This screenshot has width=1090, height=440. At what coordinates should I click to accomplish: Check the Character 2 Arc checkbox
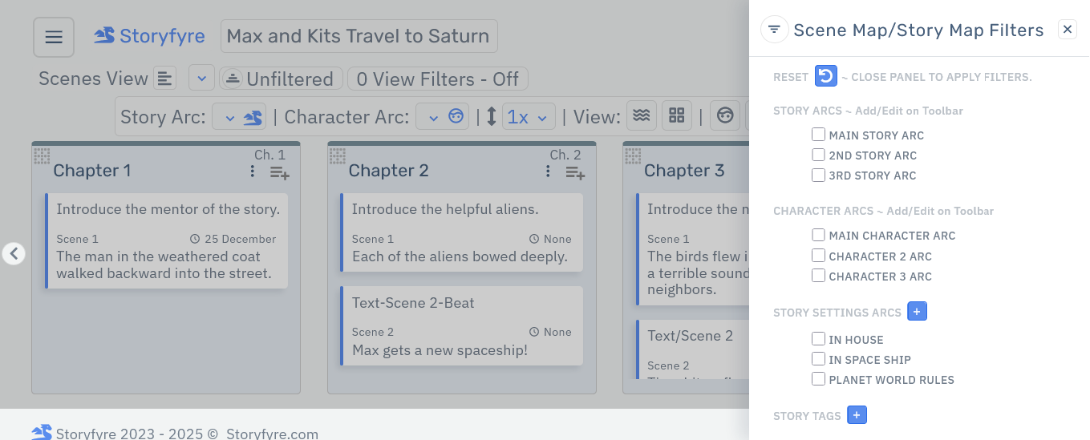point(818,256)
